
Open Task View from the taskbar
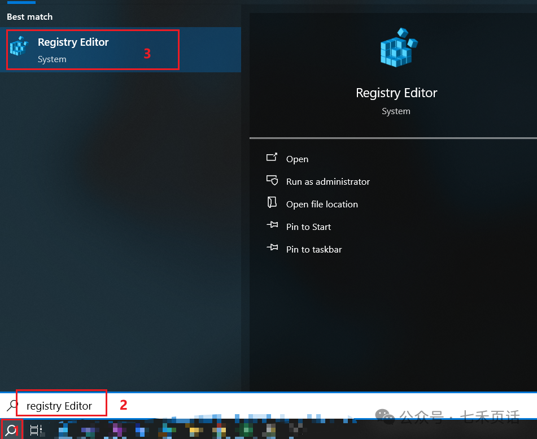click(x=36, y=431)
